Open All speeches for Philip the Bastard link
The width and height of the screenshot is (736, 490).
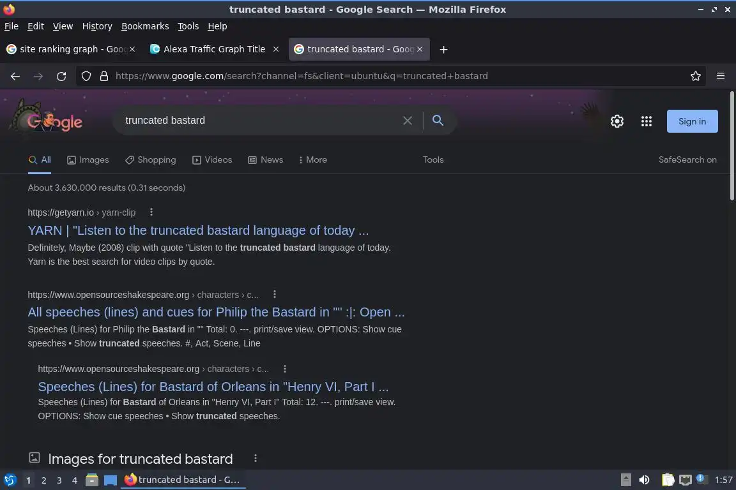click(216, 312)
